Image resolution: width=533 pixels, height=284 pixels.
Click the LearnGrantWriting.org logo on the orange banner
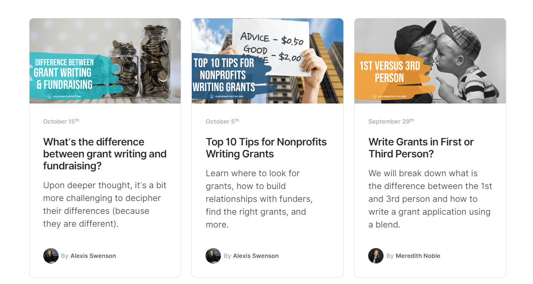point(389,97)
